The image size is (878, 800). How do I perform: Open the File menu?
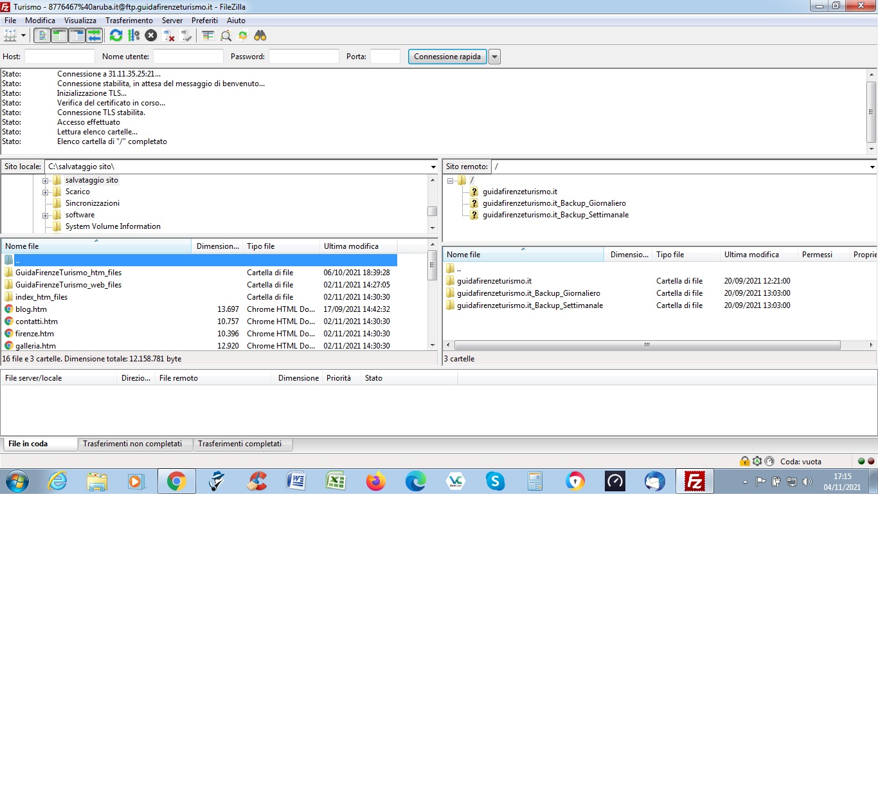click(10, 21)
